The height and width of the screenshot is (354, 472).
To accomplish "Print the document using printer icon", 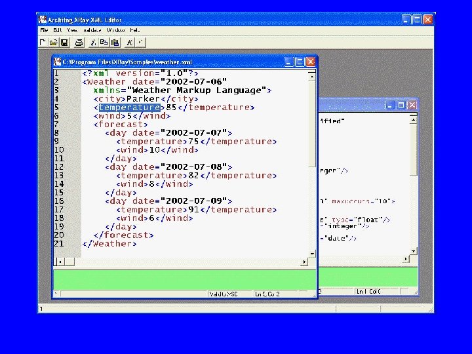I will coord(79,43).
